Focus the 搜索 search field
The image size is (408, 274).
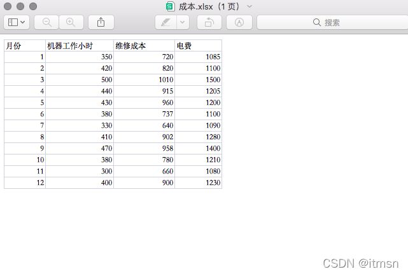click(x=332, y=22)
